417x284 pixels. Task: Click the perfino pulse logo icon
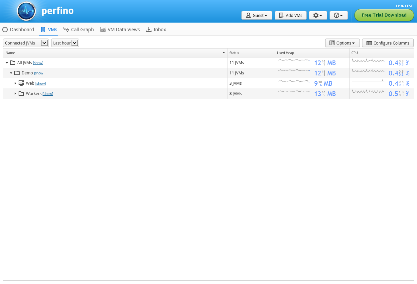pyautogui.click(x=26, y=11)
